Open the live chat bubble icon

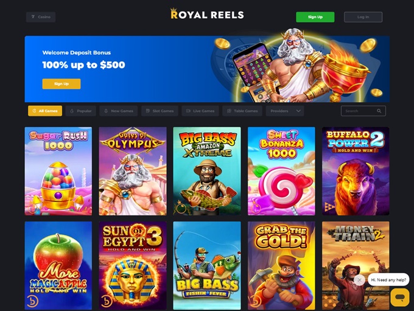point(400,297)
